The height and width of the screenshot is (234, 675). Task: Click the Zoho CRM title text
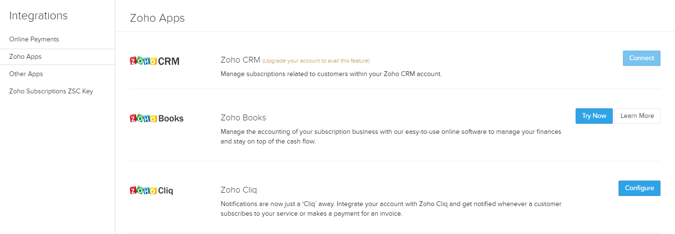240,60
